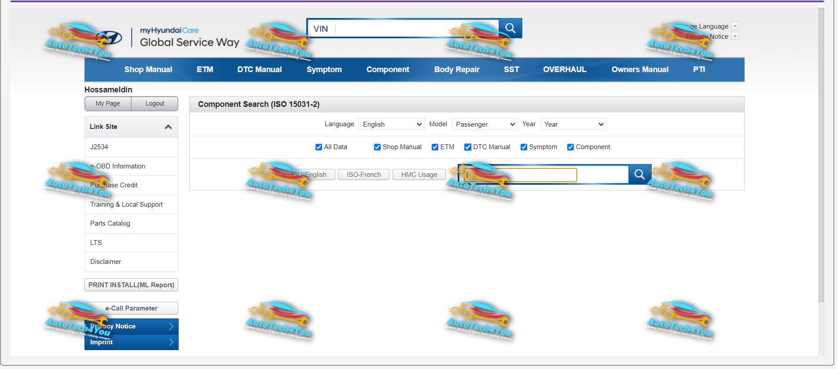Expand the Model dropdown showing Passenger
This screenshot has width=837, height=369.
click(x=485, y=124)
